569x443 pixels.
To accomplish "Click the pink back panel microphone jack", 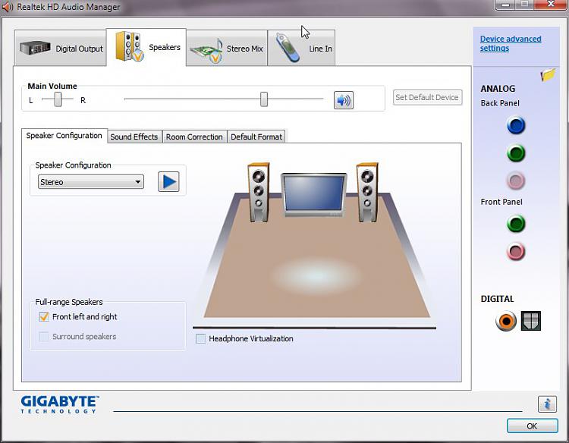I will click(x=516, y=181).
